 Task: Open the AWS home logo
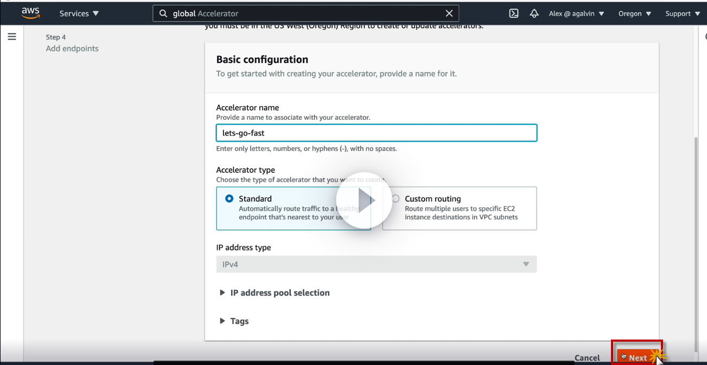(30, 13)
